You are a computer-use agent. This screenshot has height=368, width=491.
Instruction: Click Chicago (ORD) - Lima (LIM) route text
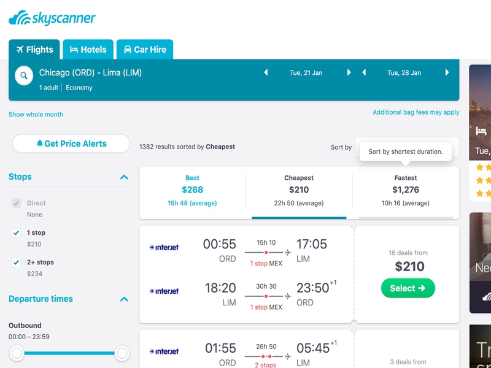pyautogui.click(x=90, y=73)
